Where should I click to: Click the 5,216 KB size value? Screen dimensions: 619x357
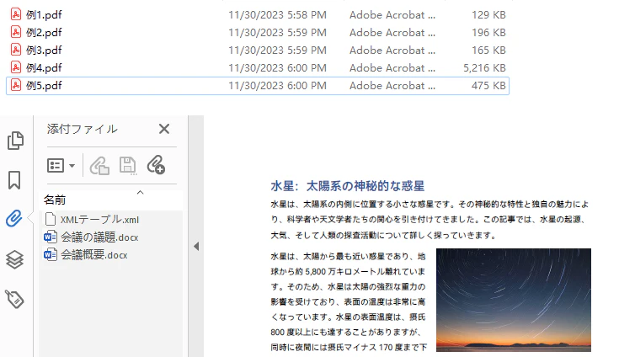coord(484,68)
